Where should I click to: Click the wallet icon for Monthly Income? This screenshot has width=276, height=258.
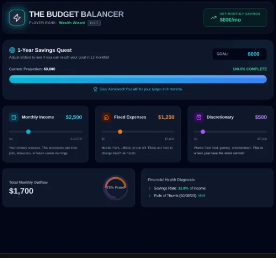coord(14,117)
